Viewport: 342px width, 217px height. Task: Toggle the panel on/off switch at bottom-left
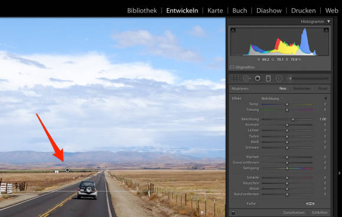point(233,212)
